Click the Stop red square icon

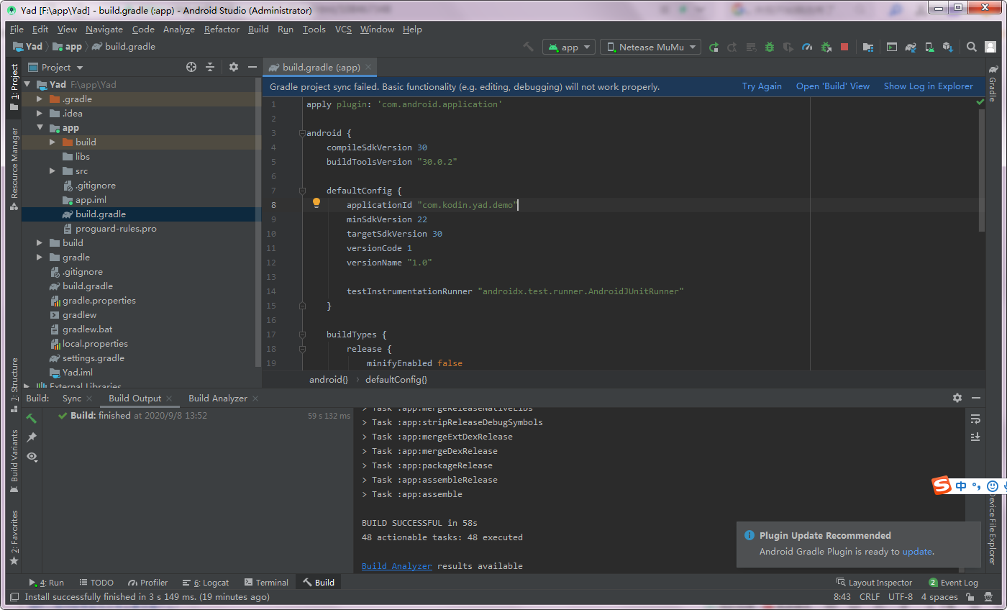(844, 47)
